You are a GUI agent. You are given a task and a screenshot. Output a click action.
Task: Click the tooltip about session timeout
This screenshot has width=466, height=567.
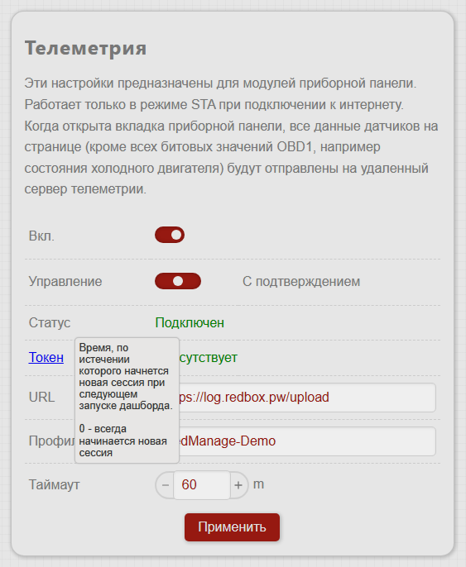[127, 400]
